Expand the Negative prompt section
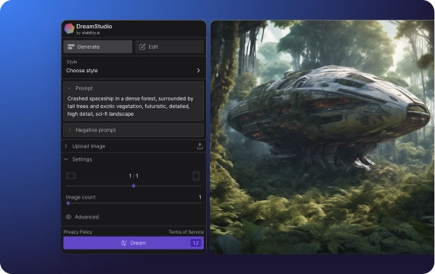The height and width of the screenshot is (274, 435). [133, 130]
